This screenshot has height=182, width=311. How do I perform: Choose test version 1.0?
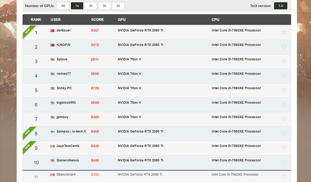point(281,6)
